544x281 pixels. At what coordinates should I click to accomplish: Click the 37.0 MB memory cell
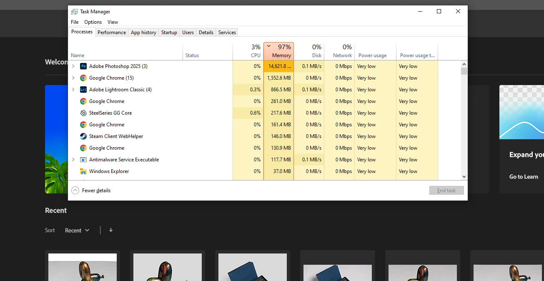click(x=278, y=171)
